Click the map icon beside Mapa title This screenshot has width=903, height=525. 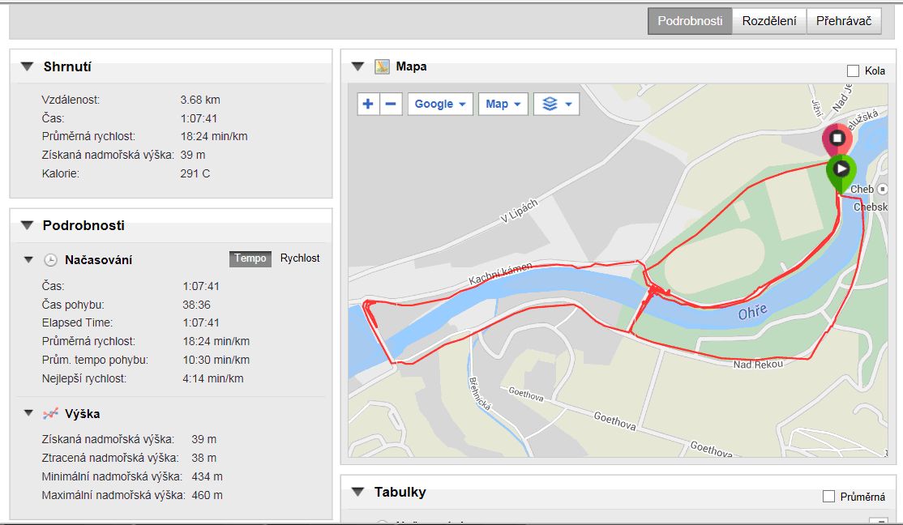pos(382,66)
